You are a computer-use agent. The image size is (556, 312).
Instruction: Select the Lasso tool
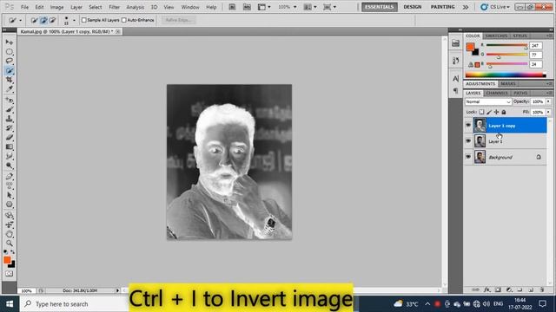click(x=10, y=61)
